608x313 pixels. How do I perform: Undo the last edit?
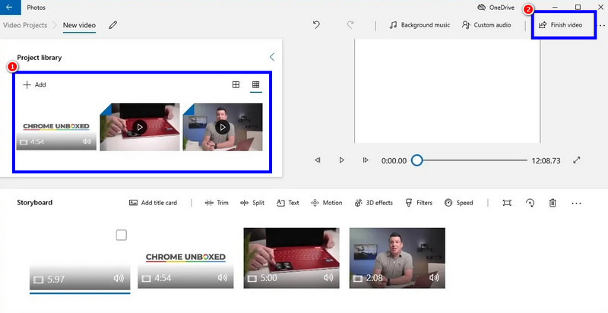coord(316,25)
